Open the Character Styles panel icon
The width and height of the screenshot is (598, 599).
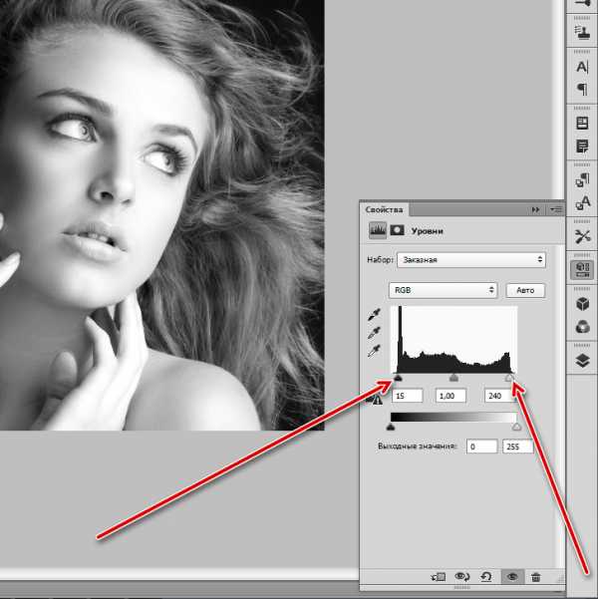[582, 202]
